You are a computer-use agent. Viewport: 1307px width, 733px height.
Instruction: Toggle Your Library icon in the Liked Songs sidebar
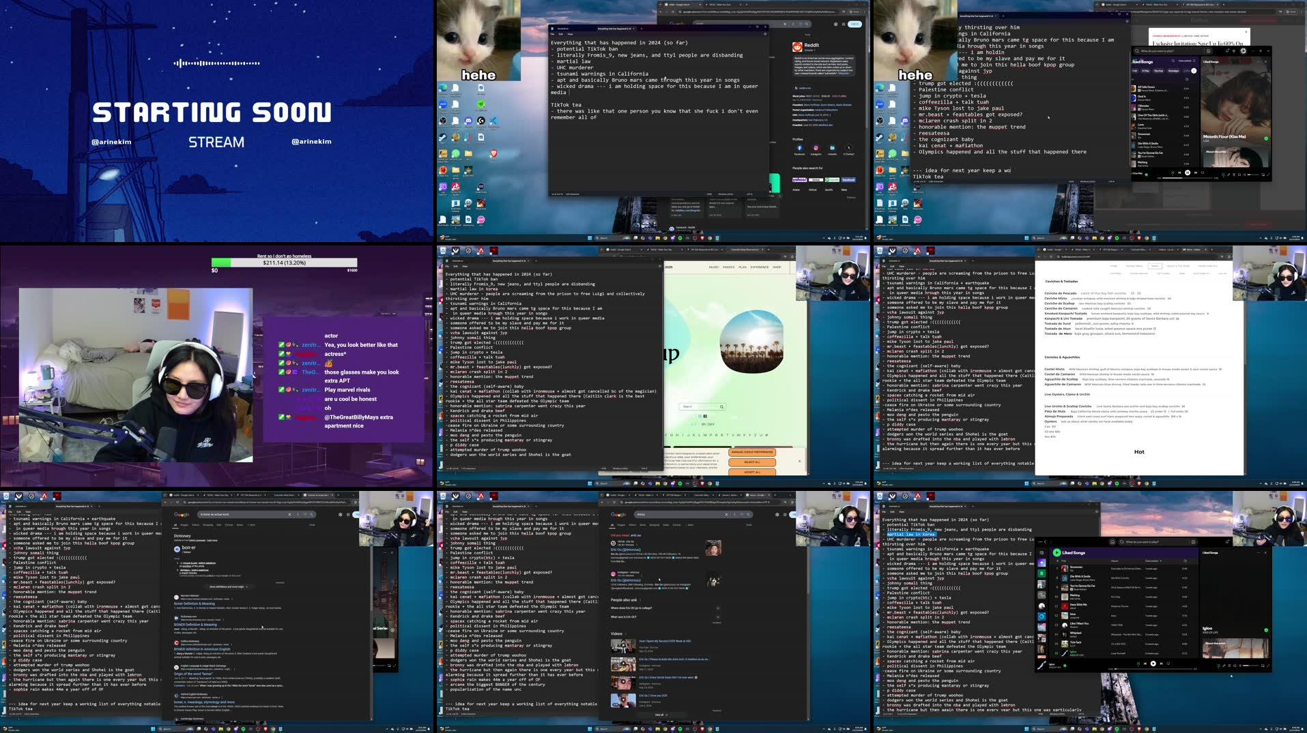tap(1042, 552)
